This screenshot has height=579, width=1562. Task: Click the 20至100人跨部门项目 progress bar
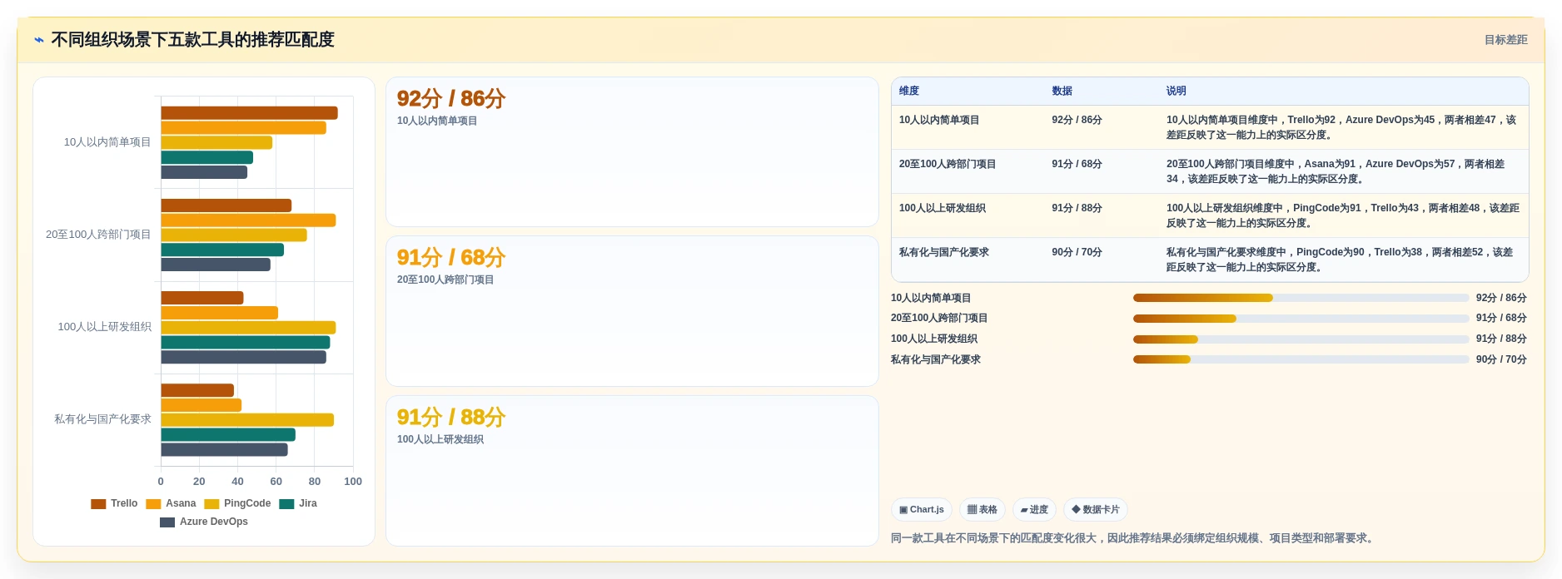[1301, 319]
